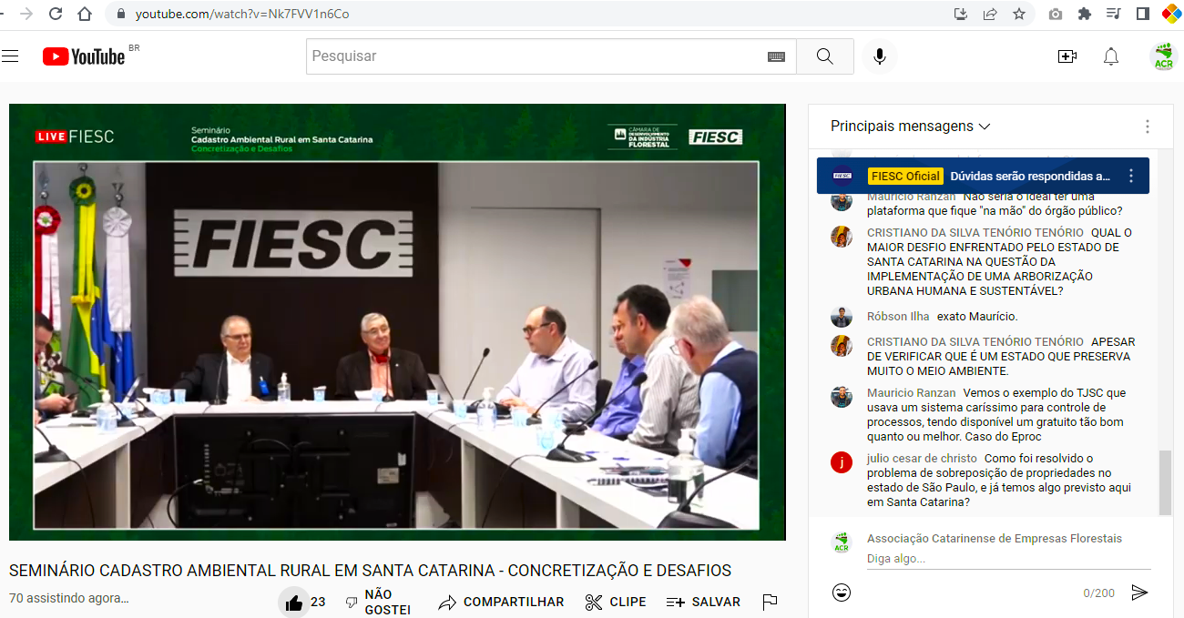Image resolution: width=1184 pixels, height=618 pixels.
Task: Go to browser home page icon
Action: 85,14
